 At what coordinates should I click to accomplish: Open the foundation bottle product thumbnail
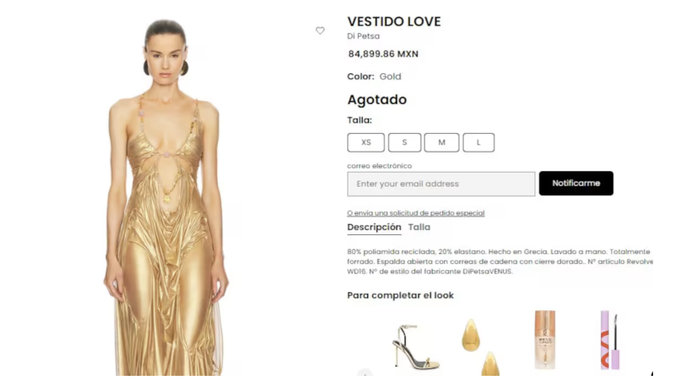pyautogui.click(x=545, y=340)
